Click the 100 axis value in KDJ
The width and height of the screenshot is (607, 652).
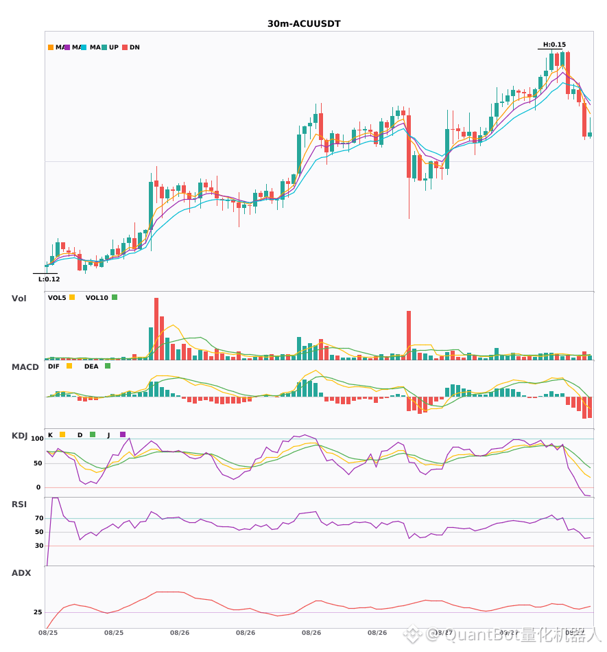(37, 439)
